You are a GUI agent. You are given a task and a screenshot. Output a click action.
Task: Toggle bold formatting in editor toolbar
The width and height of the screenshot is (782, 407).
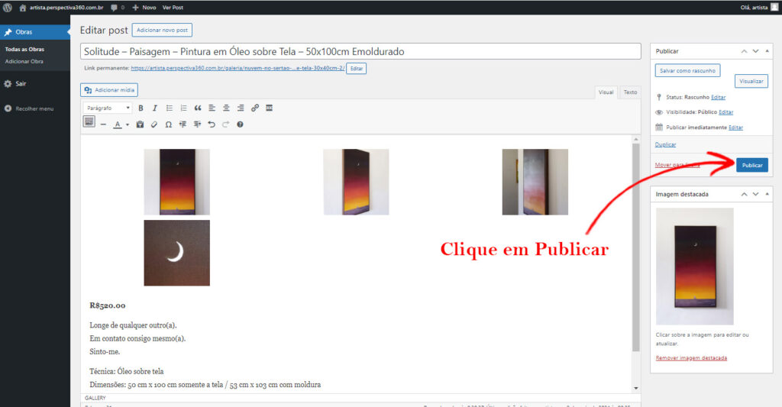click(x=141, y=108)
